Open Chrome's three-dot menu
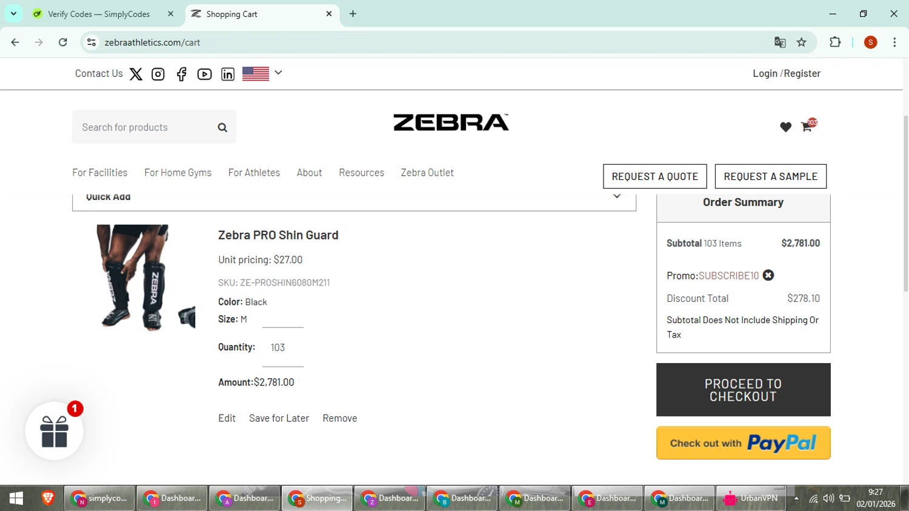The width and height of the screenshot is (909, 511). [x=894, y=42]
